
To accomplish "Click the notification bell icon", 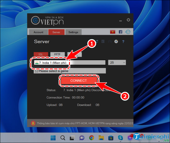I will click(33, 123).
